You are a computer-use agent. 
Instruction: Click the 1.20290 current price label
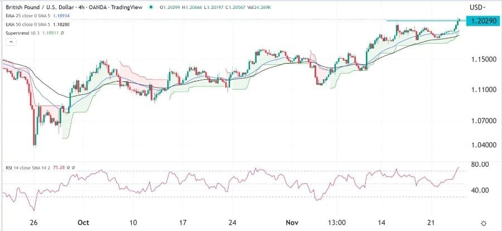[x=481, y=21]
